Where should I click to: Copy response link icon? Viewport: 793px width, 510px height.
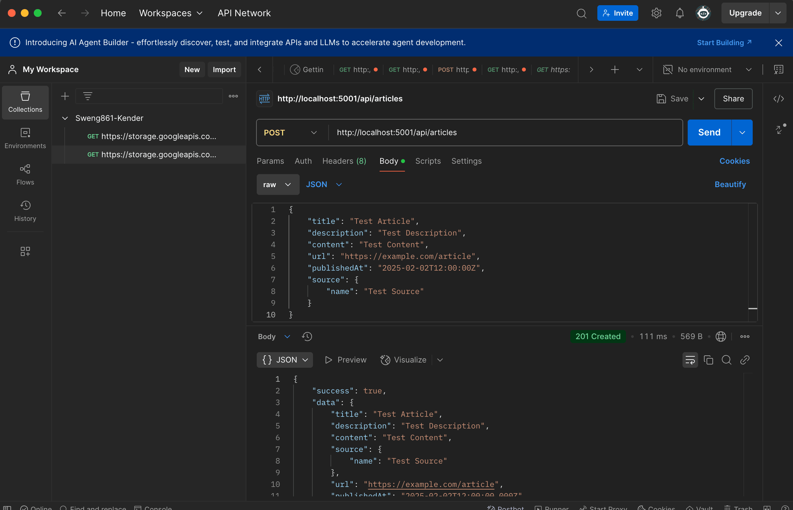(745, 360)
